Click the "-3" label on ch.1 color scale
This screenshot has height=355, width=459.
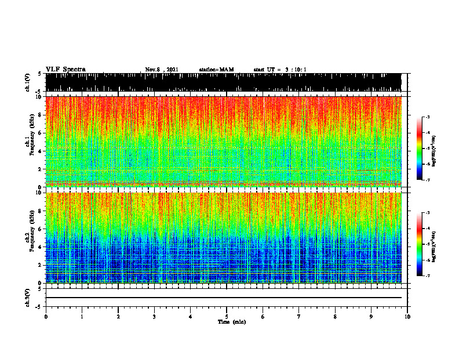click(x=428, y=117)
